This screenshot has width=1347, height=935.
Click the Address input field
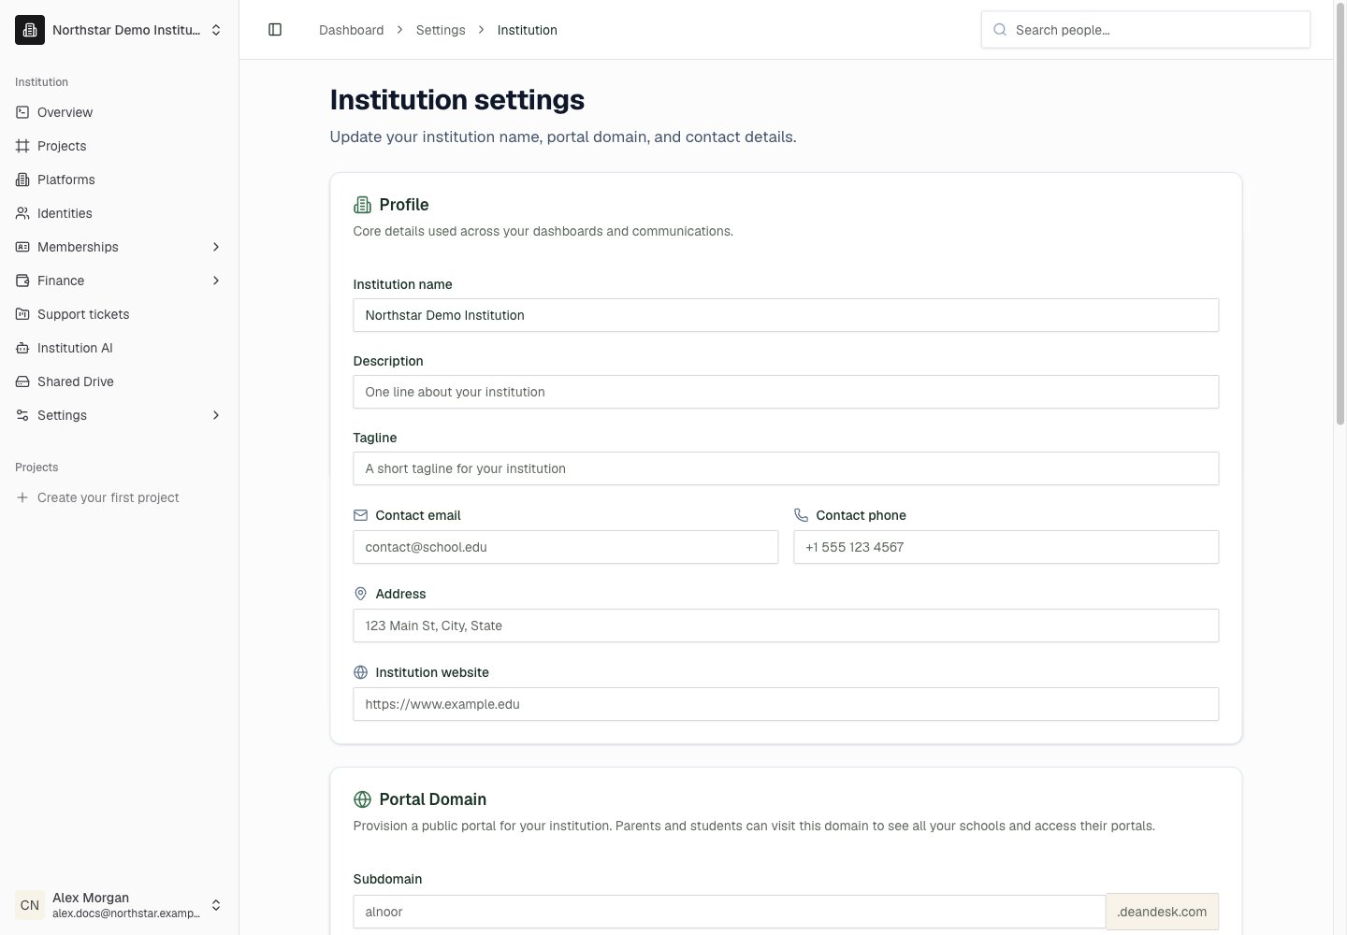[x=786, y=626]
